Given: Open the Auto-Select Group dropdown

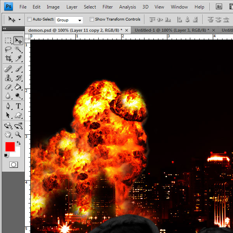Looking at the screenshot, I should [x=69, y=20].
